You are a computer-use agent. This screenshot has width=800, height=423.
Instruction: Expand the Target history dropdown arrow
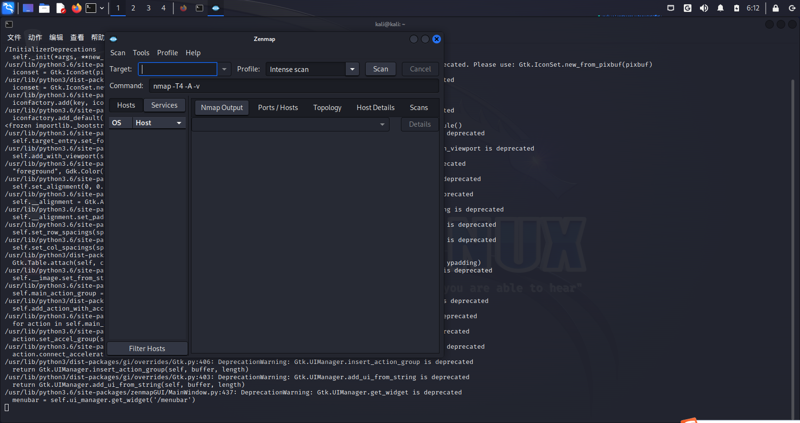coord(224,69)
